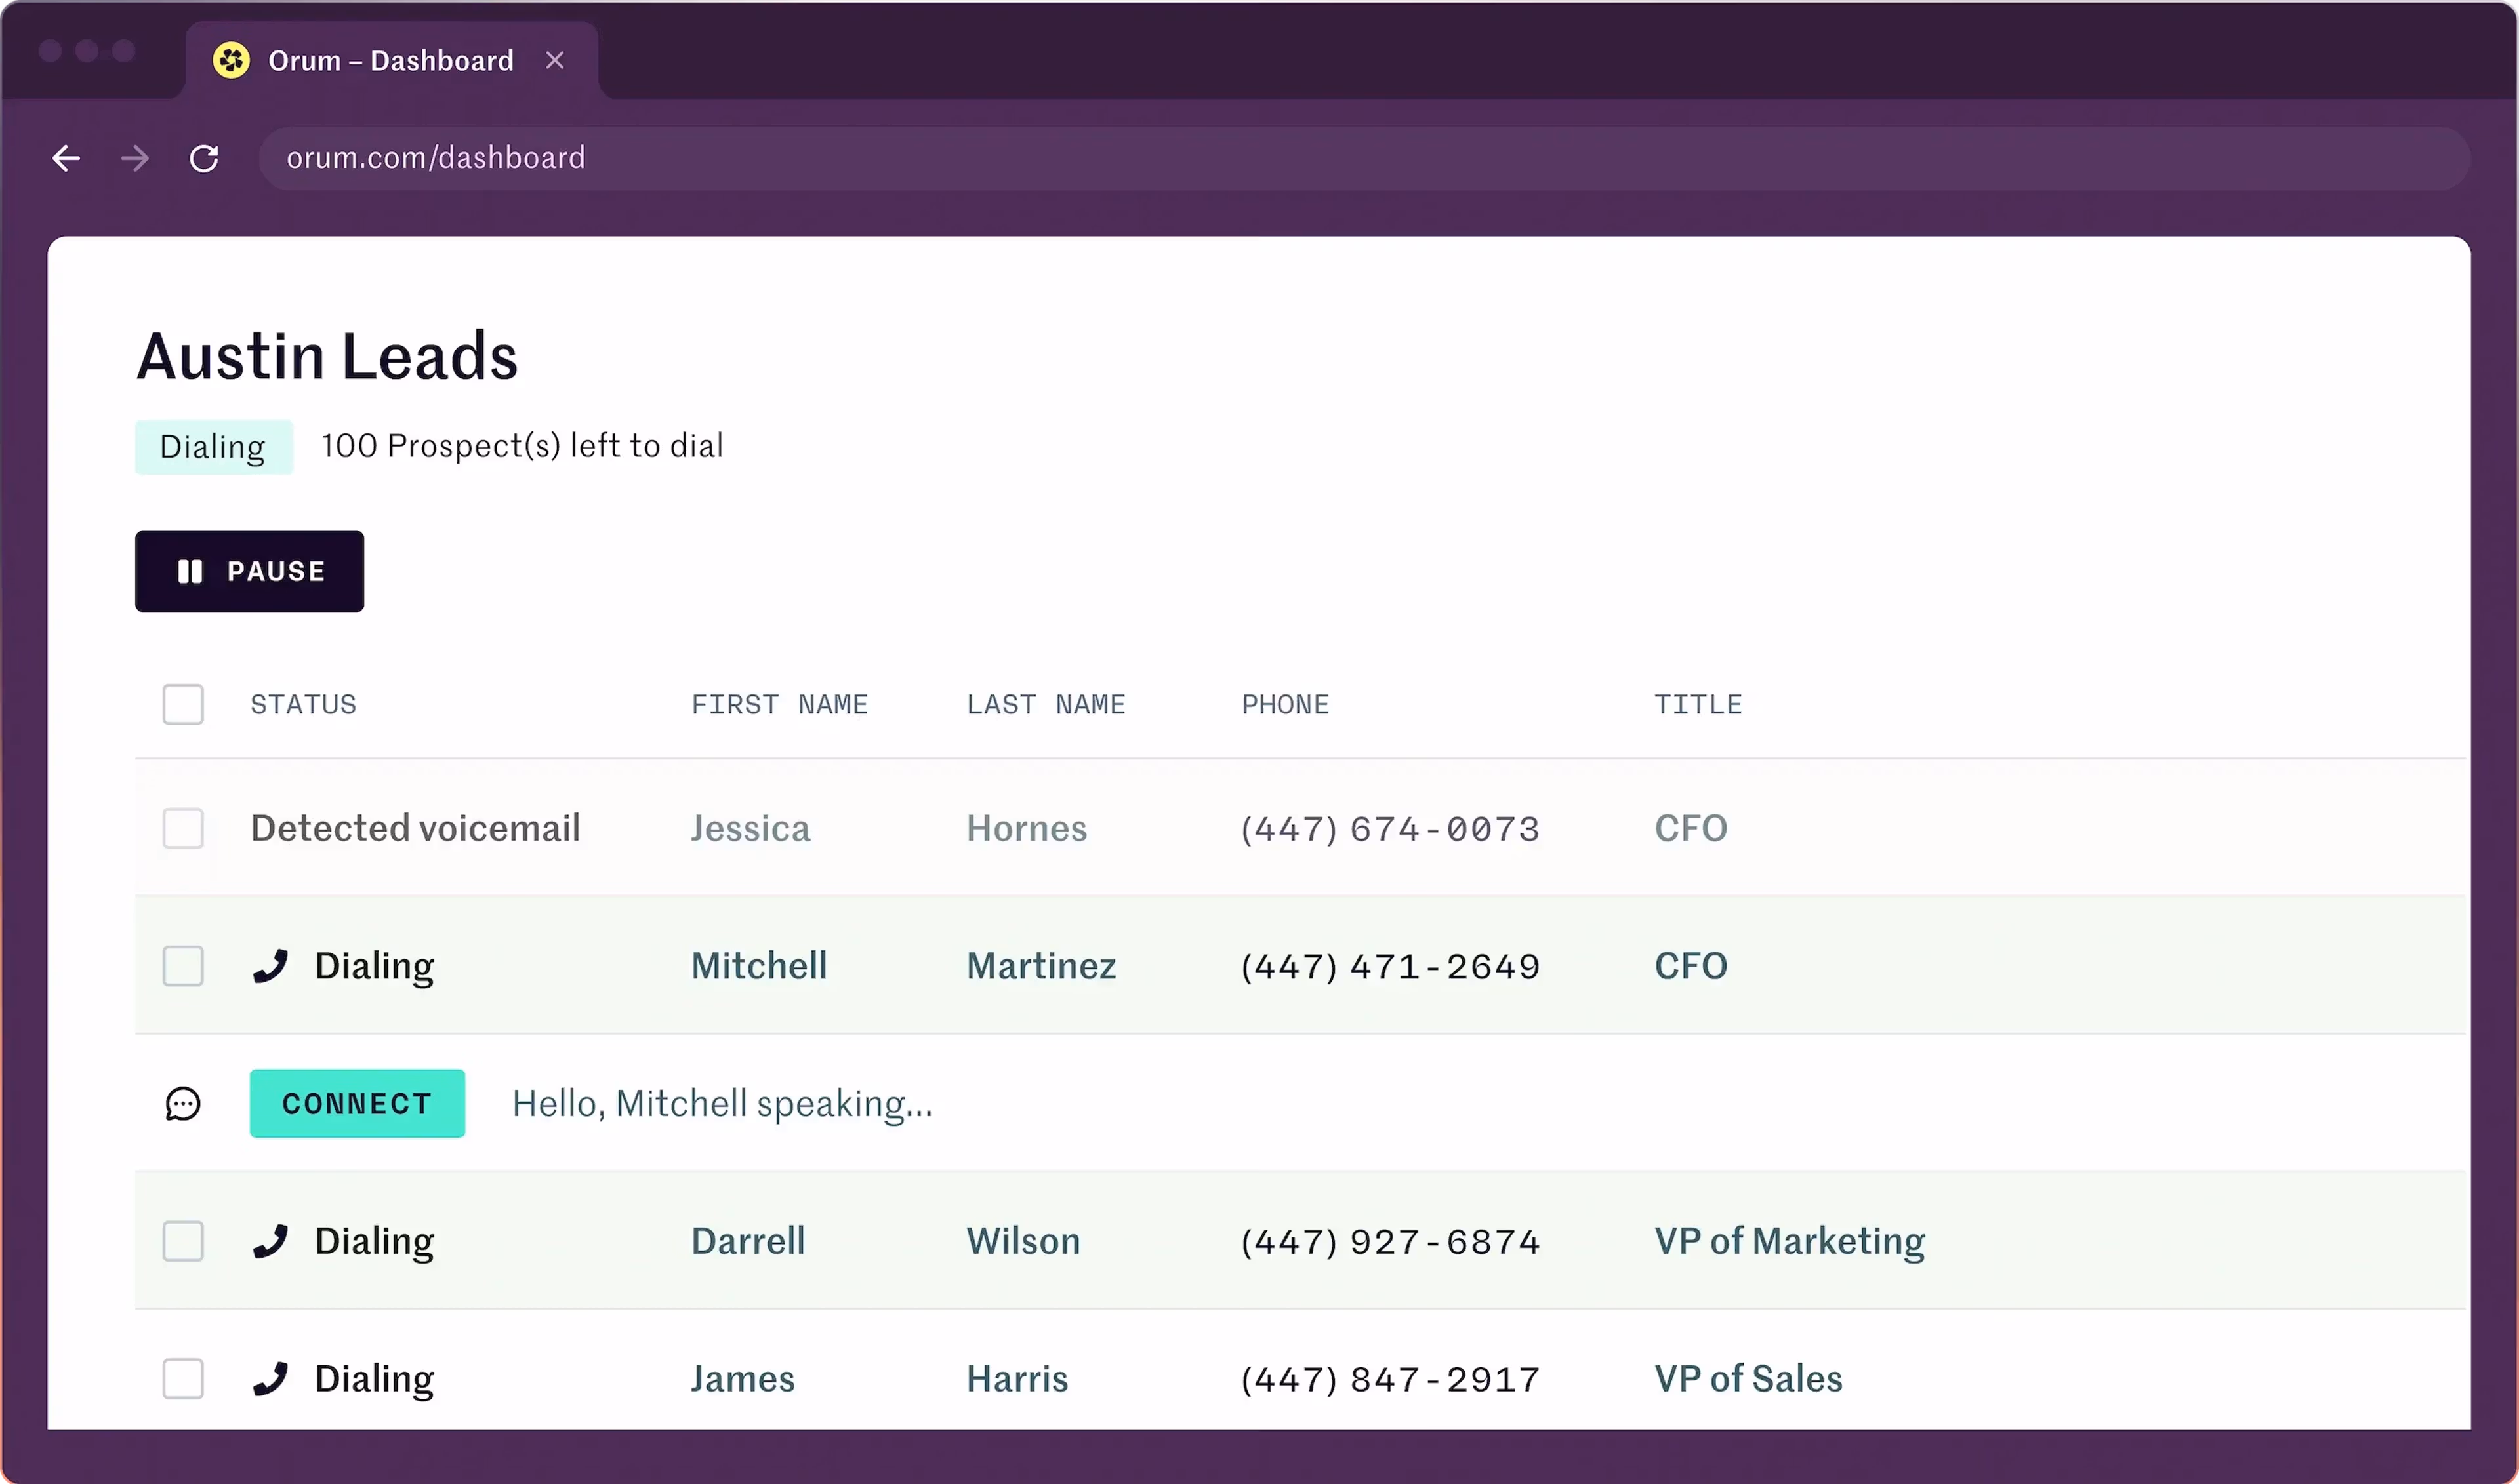Click the phone icon next to James Harris
Image resolution: width=2519 pixels, height=1484 pixels.
(x=272, y=1378)
